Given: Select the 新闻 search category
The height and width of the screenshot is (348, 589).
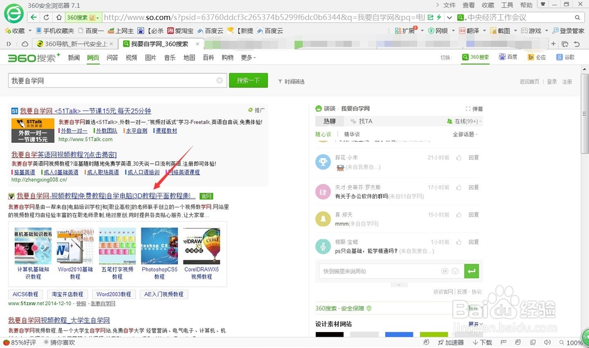Looking at the screenshot, I should coord(74,58).
